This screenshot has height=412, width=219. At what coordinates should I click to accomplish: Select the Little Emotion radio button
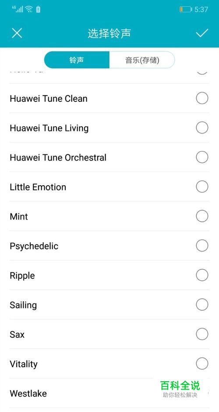(202, 187)
